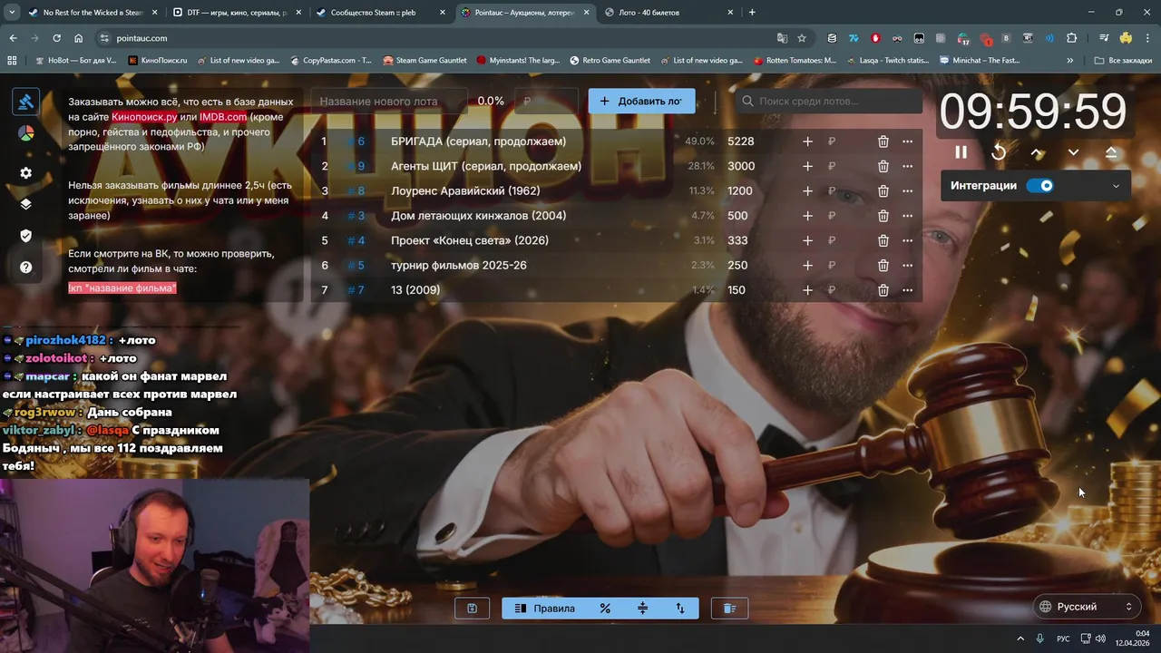Open a new browser tab
The width and height of the screenshot is (1161, 653).
pos(752,13)
